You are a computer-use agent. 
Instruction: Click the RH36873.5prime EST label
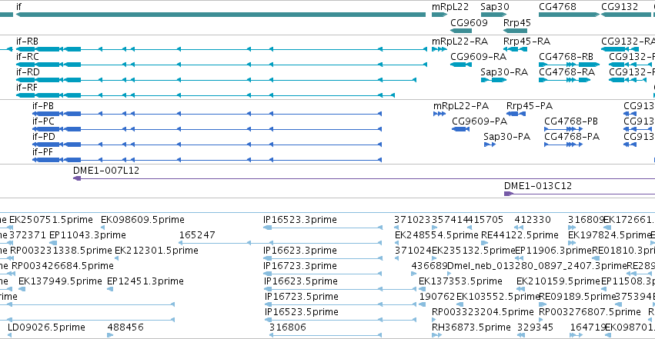click(471, 327)
